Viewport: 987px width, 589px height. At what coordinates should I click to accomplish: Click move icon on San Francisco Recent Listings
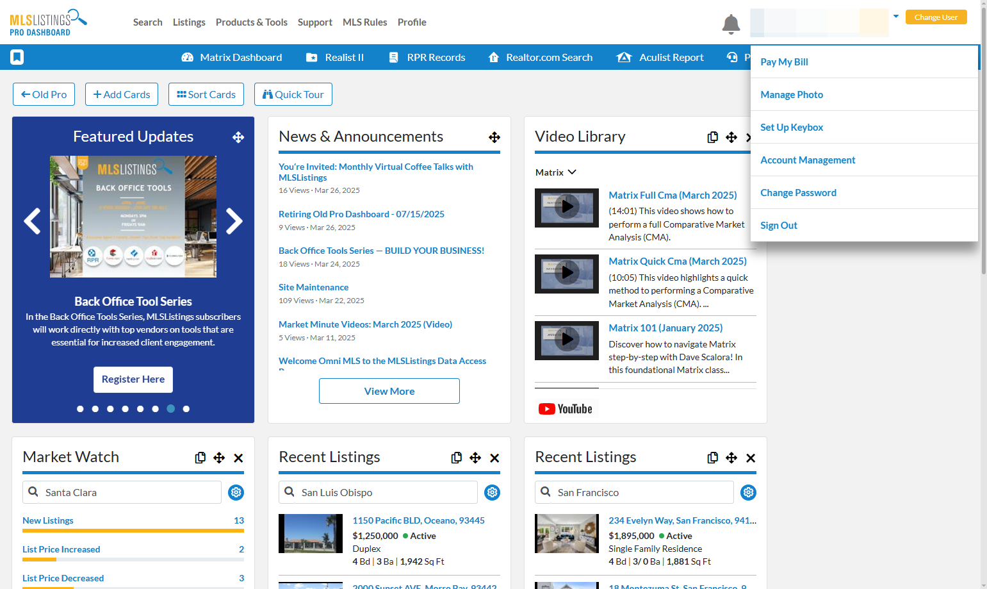click(731, 458)
